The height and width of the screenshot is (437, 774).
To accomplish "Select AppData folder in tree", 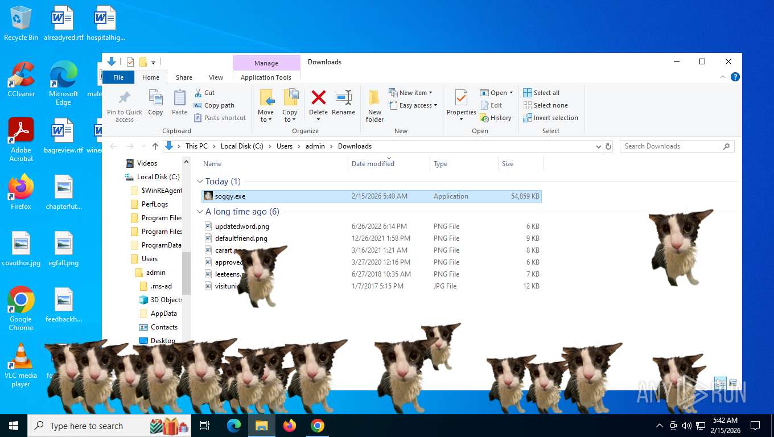I will [x=163, y=314].
